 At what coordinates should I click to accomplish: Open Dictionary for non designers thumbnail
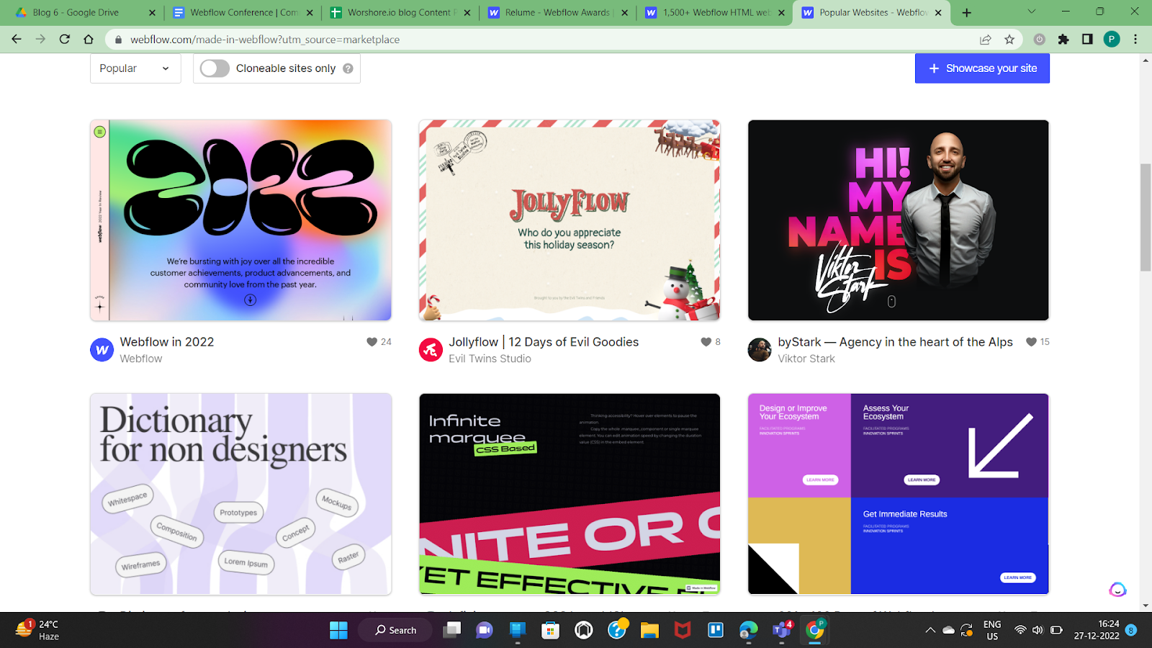(240, 494)
